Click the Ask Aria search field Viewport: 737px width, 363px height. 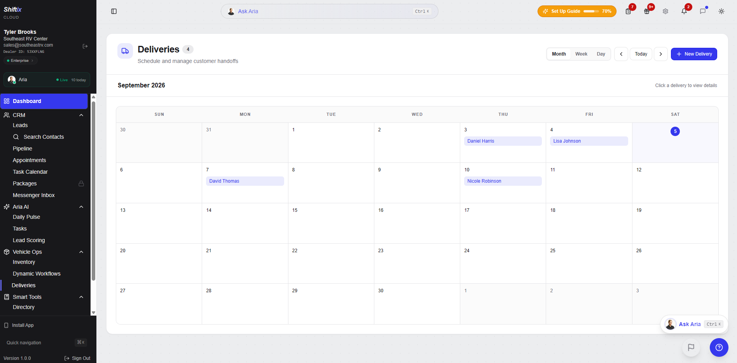point(330,11)
